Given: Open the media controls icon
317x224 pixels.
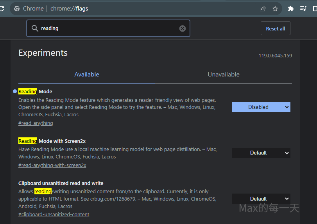Looking at the screenshot, I should (x=303, y=9).
